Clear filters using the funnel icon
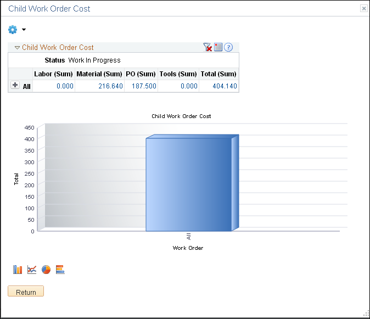This screenshot has height=319, width=370. pos(208,47)
